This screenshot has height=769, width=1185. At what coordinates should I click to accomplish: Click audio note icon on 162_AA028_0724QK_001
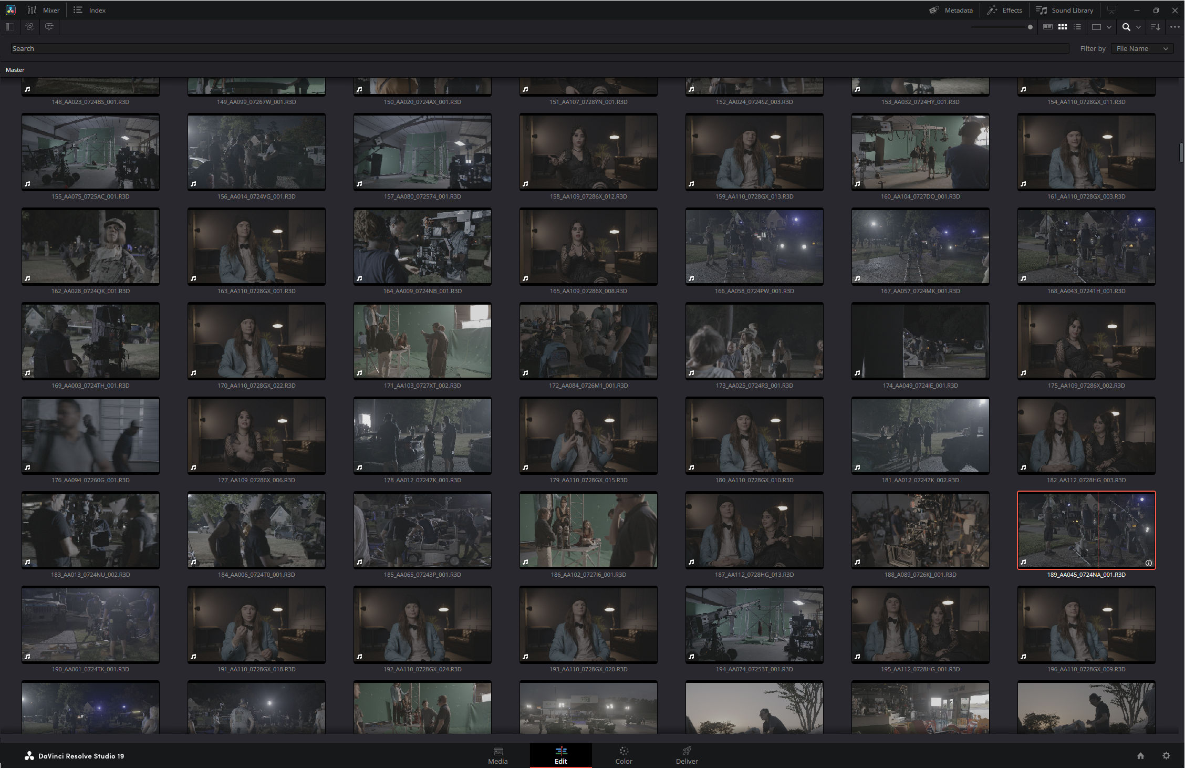pos(27,278)
